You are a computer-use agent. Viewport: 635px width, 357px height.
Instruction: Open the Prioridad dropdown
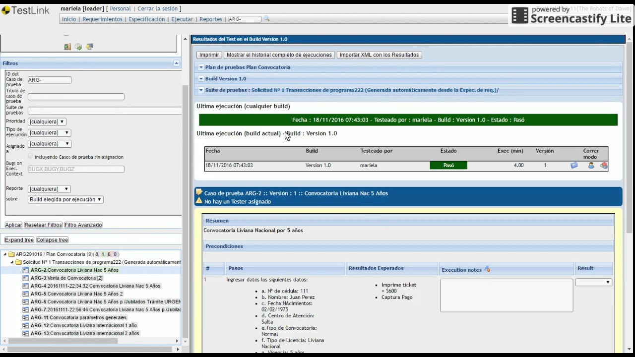click(47, 121)
